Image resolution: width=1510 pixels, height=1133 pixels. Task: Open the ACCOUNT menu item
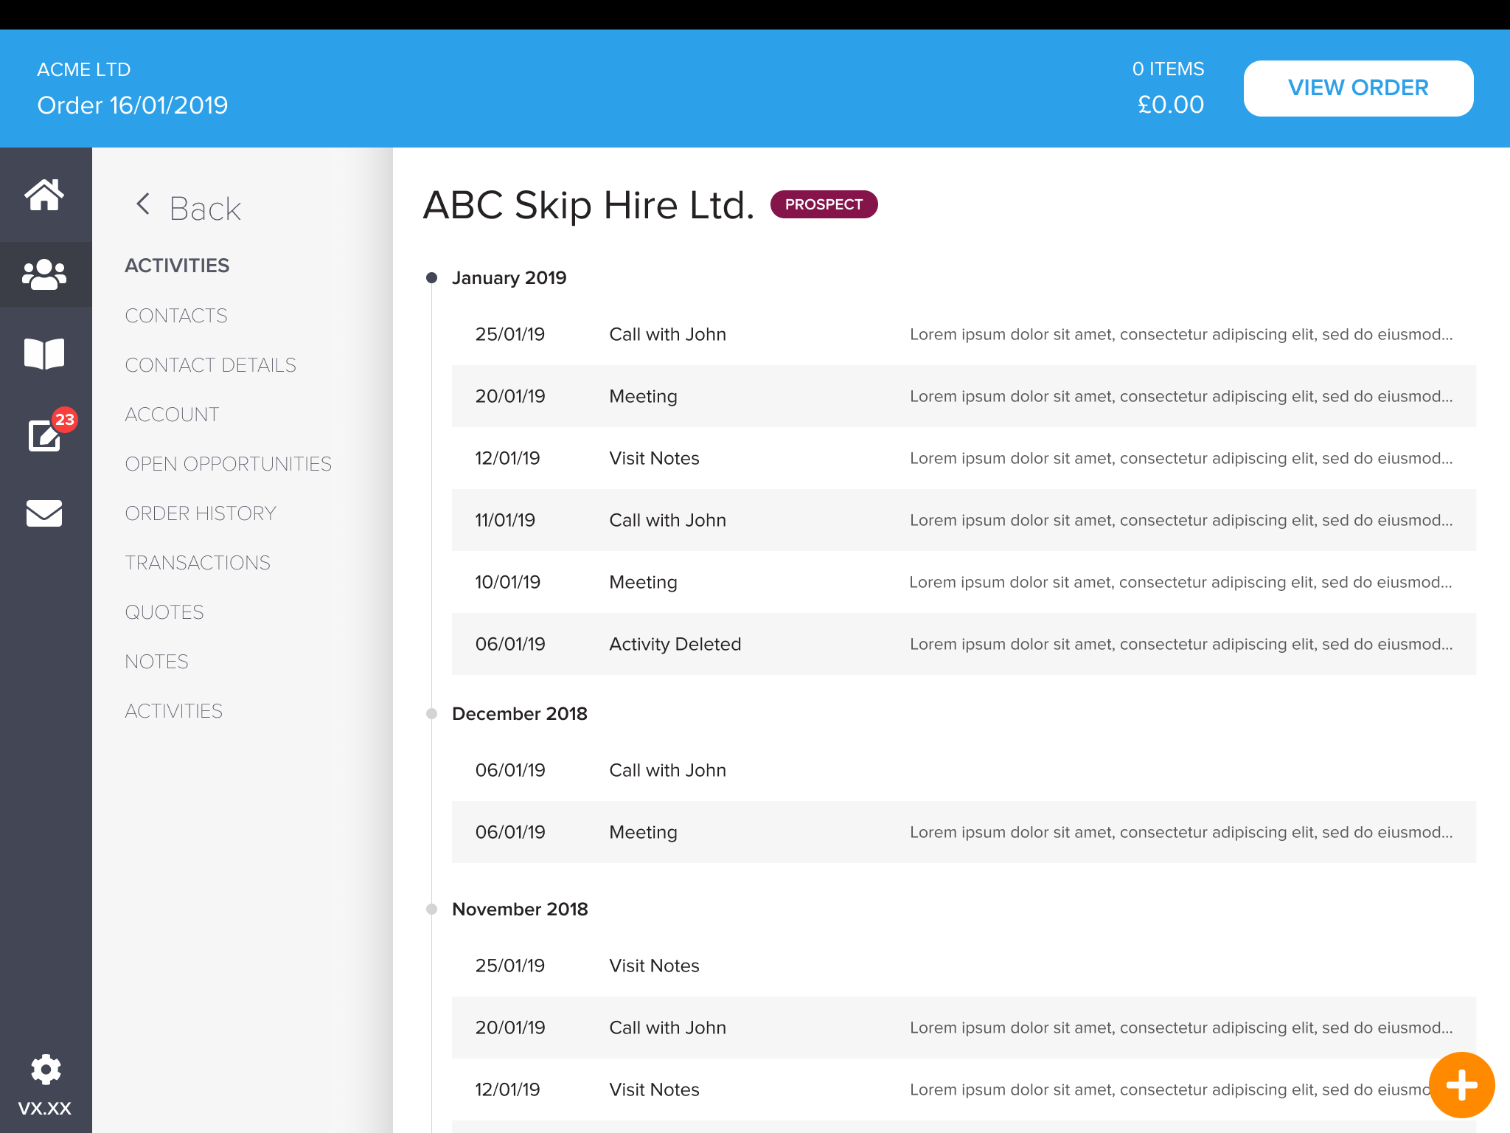(172, 415)
